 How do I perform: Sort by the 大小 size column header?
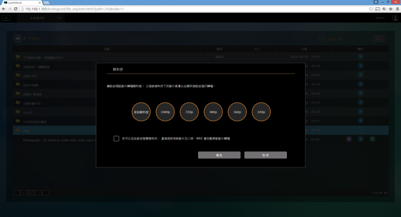pos(257,49)
